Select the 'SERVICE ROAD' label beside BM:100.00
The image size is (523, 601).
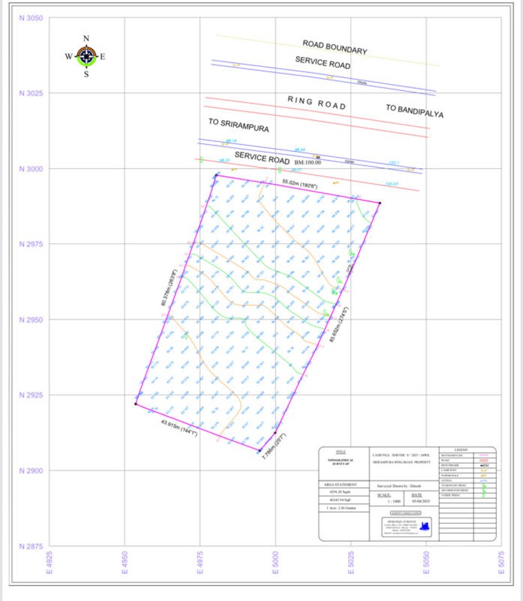click(261, 158)
